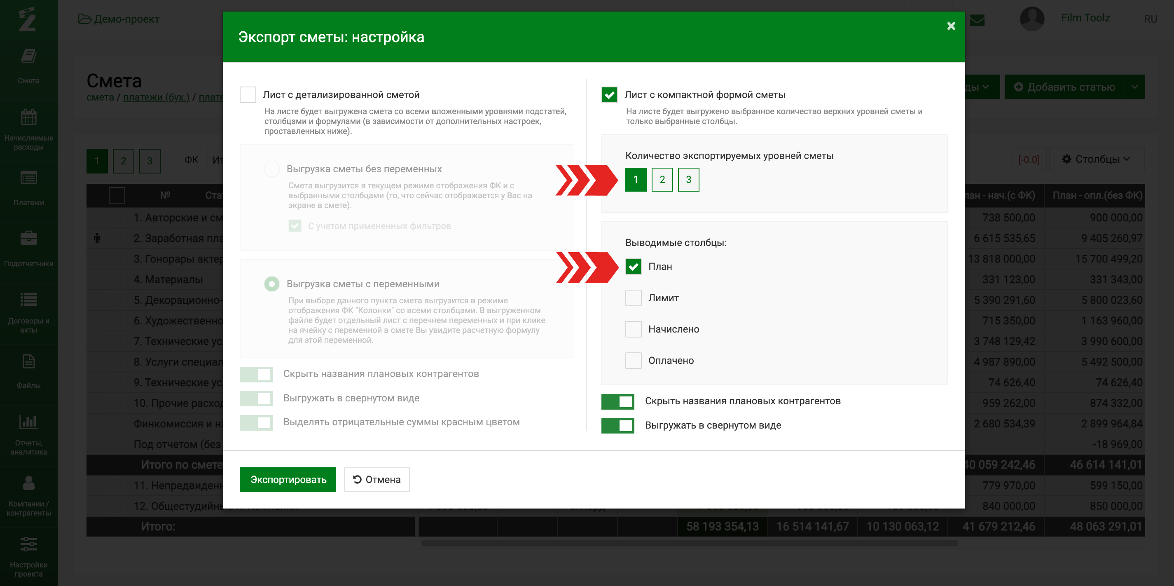This screenshot has width=1174, height=586.
Task: Click the 1. Авторские row
Action: 178,218
